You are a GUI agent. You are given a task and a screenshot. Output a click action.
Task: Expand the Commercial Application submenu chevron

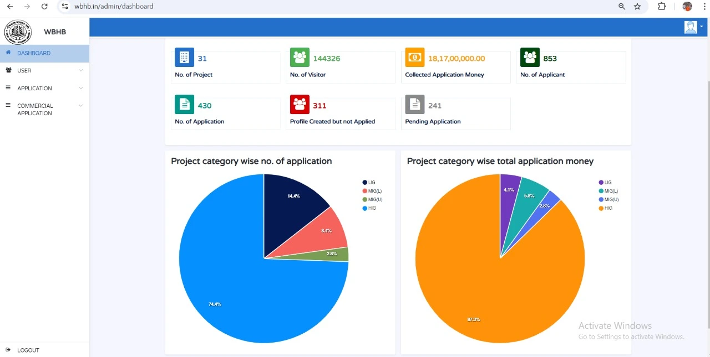click(81, 106)
